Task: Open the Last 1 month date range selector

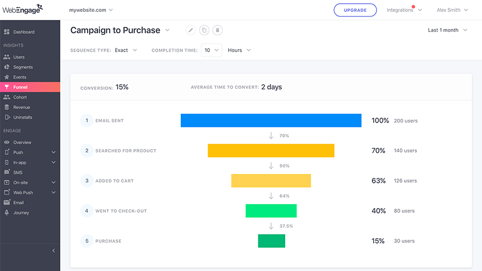Action: [x=448, y=30]
